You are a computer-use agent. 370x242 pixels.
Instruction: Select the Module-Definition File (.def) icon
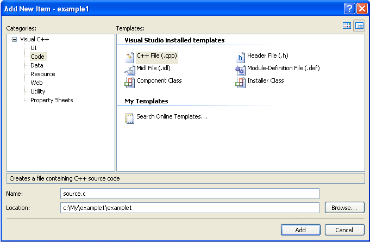pos(240,70)
